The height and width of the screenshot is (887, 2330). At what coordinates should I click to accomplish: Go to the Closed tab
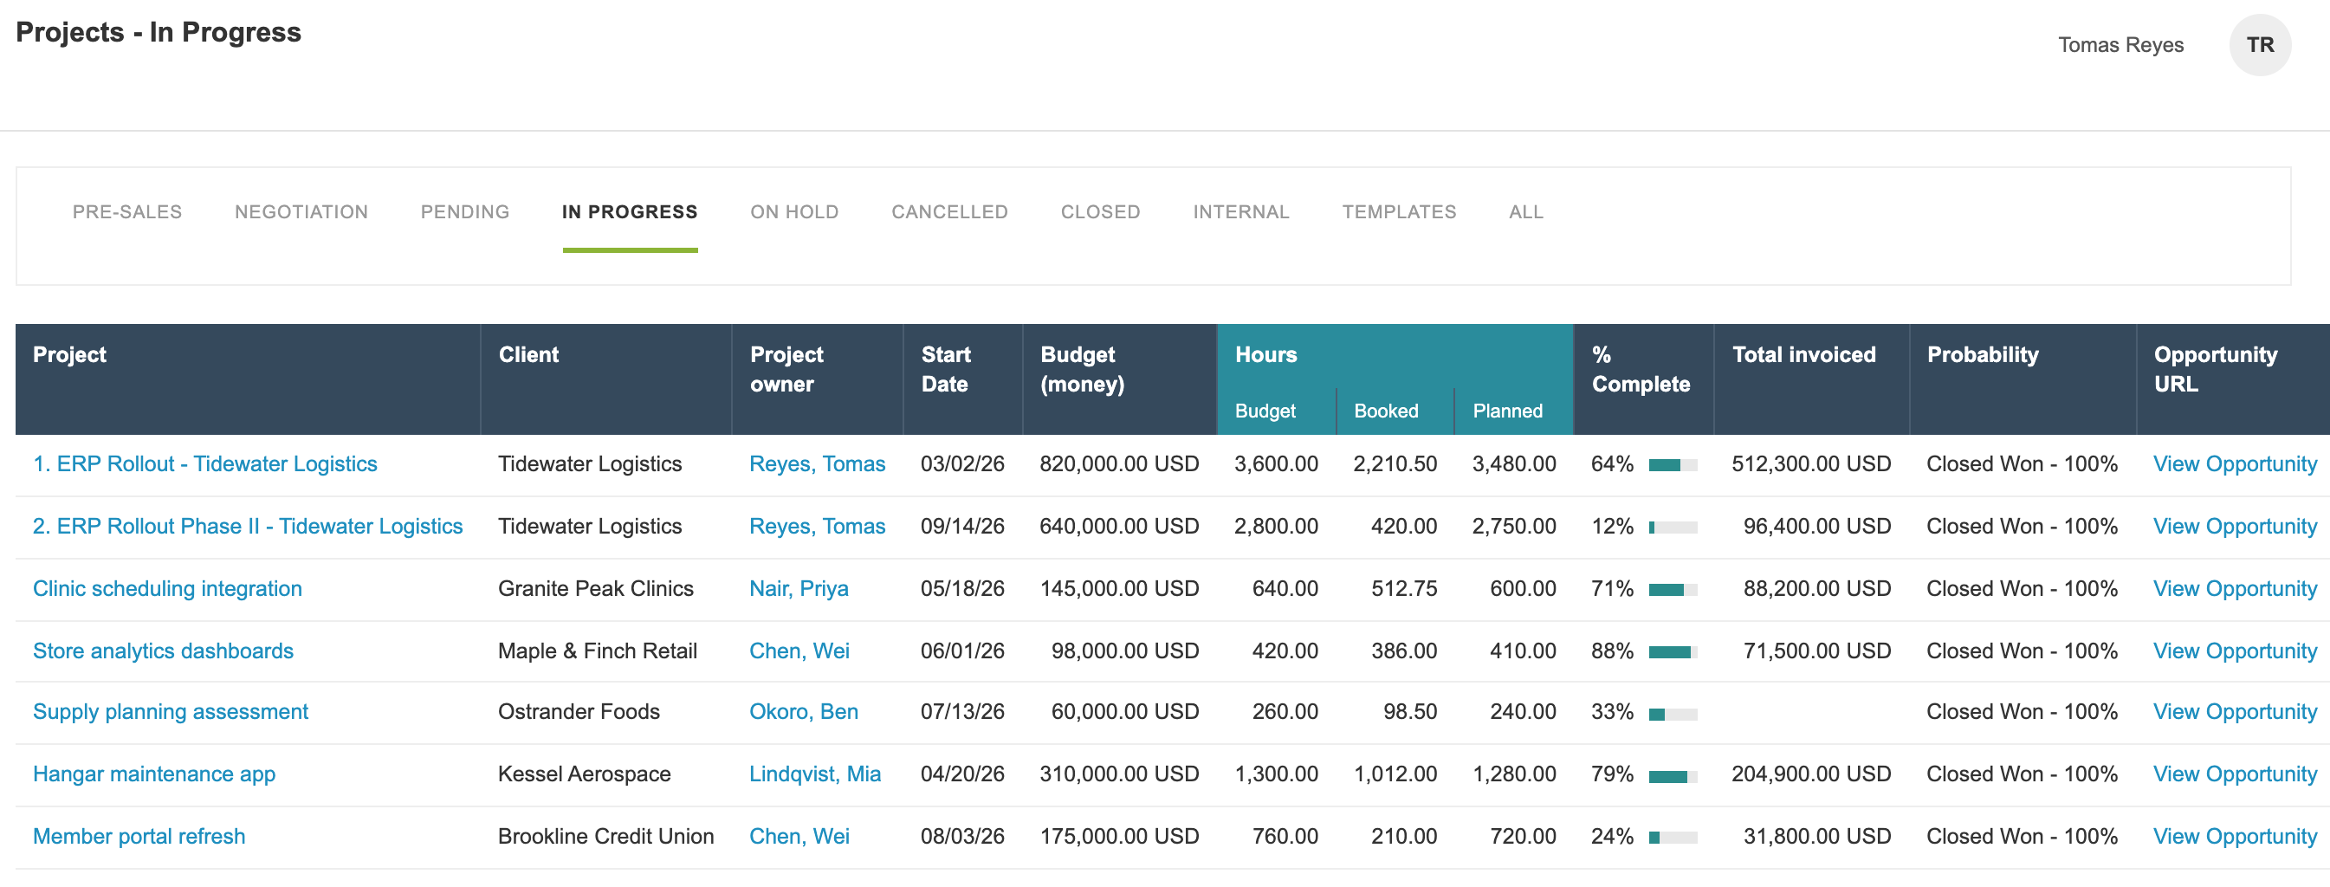[1100, 211]
